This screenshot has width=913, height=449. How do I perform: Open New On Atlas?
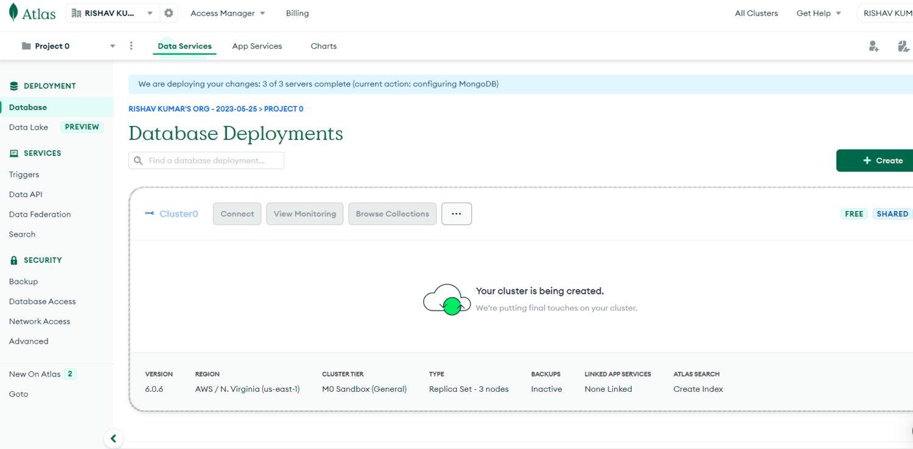pos(35,374)
